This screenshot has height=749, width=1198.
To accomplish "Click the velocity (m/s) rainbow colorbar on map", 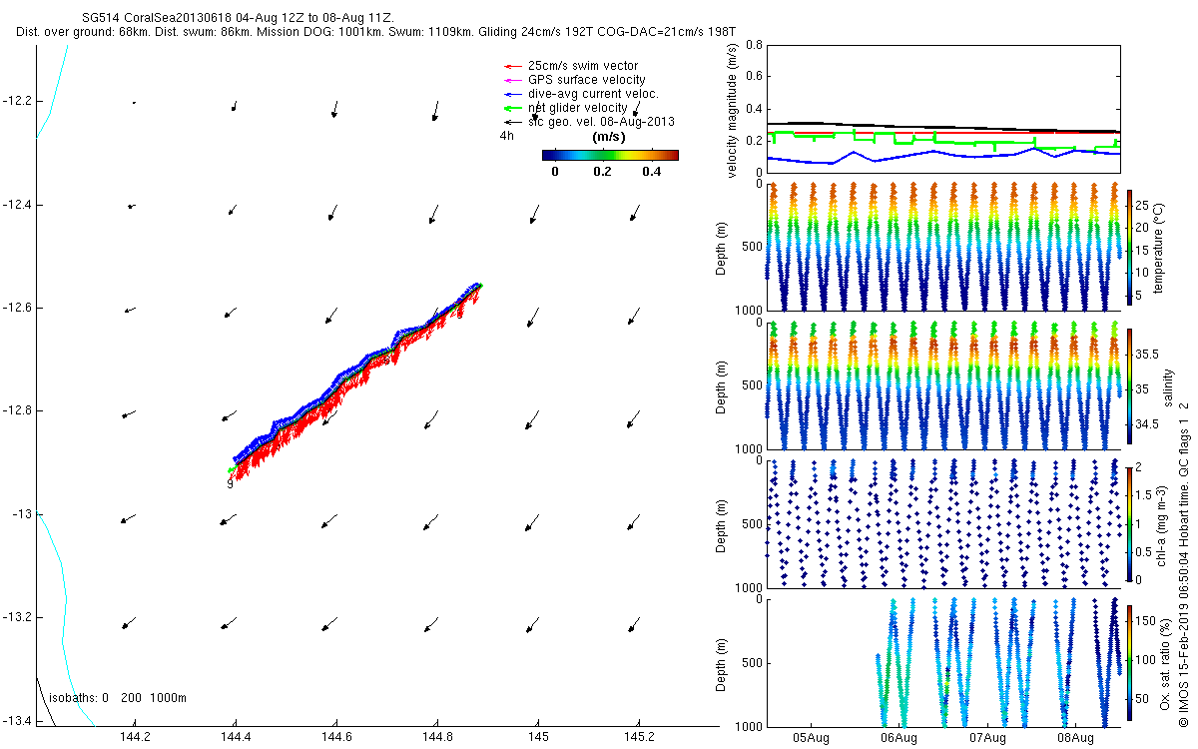I will tap(610, 155).
